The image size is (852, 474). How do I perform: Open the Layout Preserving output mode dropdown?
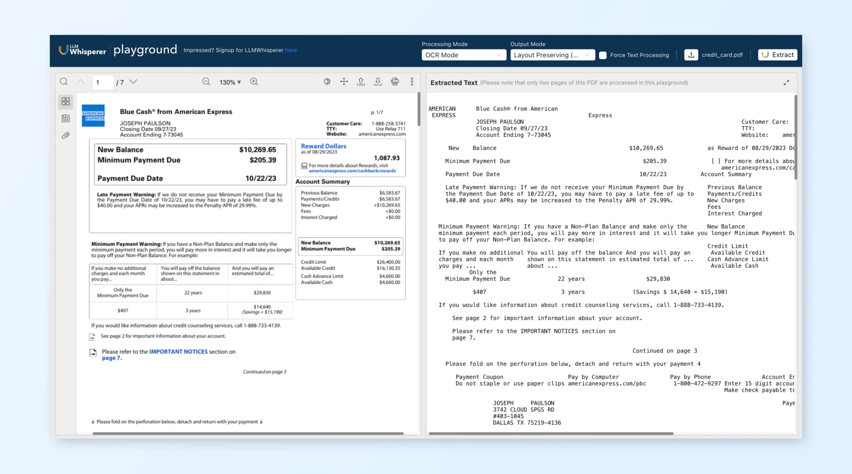(552, 55)
